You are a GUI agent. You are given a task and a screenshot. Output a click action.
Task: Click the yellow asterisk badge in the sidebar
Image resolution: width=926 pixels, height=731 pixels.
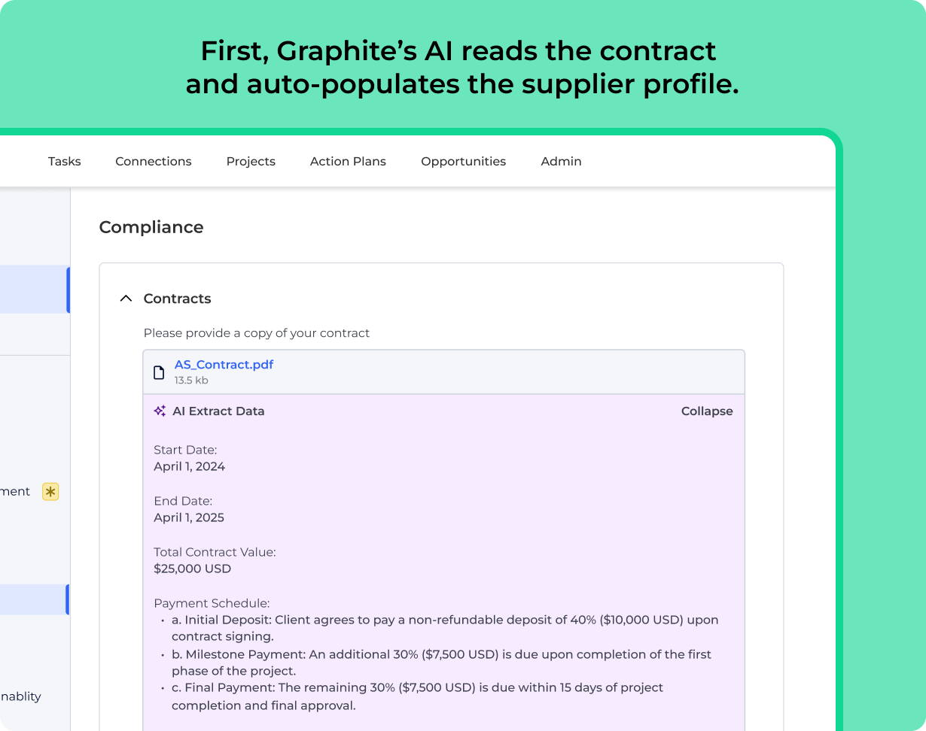50,491
